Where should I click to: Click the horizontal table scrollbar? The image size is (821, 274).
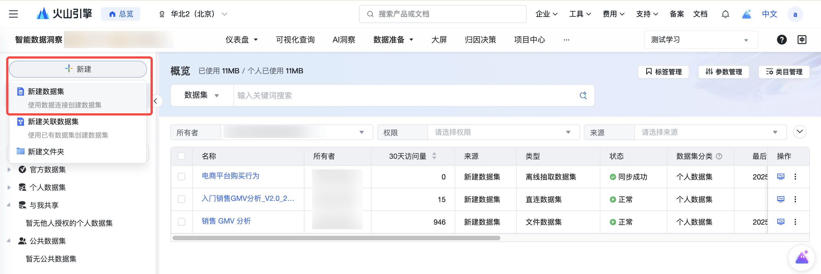(336, 238)
